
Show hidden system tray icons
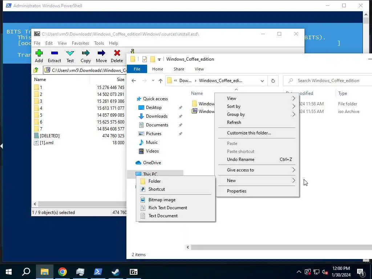coord(299,272)
